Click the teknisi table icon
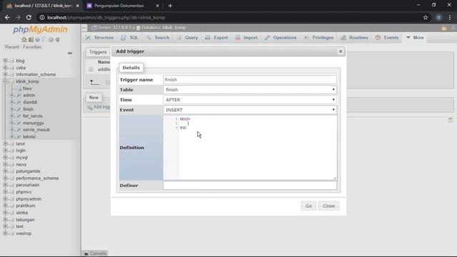The height and width of the screenshot is (257, 457). (x=19, y=136)
